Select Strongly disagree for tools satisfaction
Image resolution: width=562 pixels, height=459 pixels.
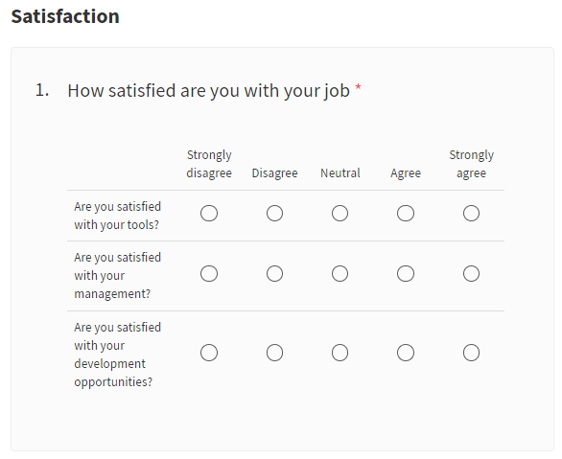coord(209,214)
